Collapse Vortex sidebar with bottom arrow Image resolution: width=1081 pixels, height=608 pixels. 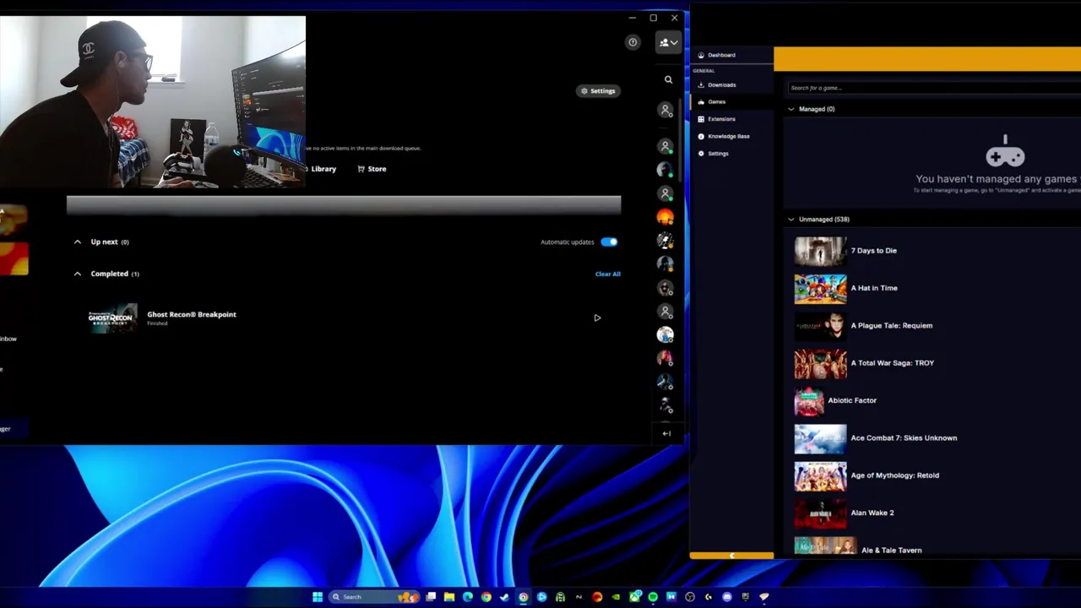tap(731, 556)
